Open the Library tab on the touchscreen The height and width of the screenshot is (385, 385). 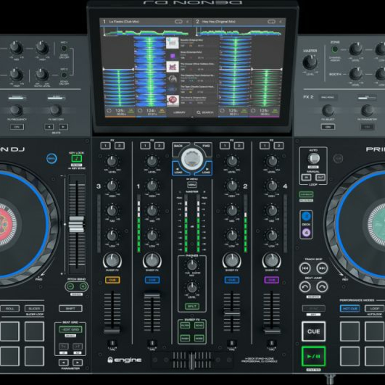pyautogui.click(x=179, y=112)
